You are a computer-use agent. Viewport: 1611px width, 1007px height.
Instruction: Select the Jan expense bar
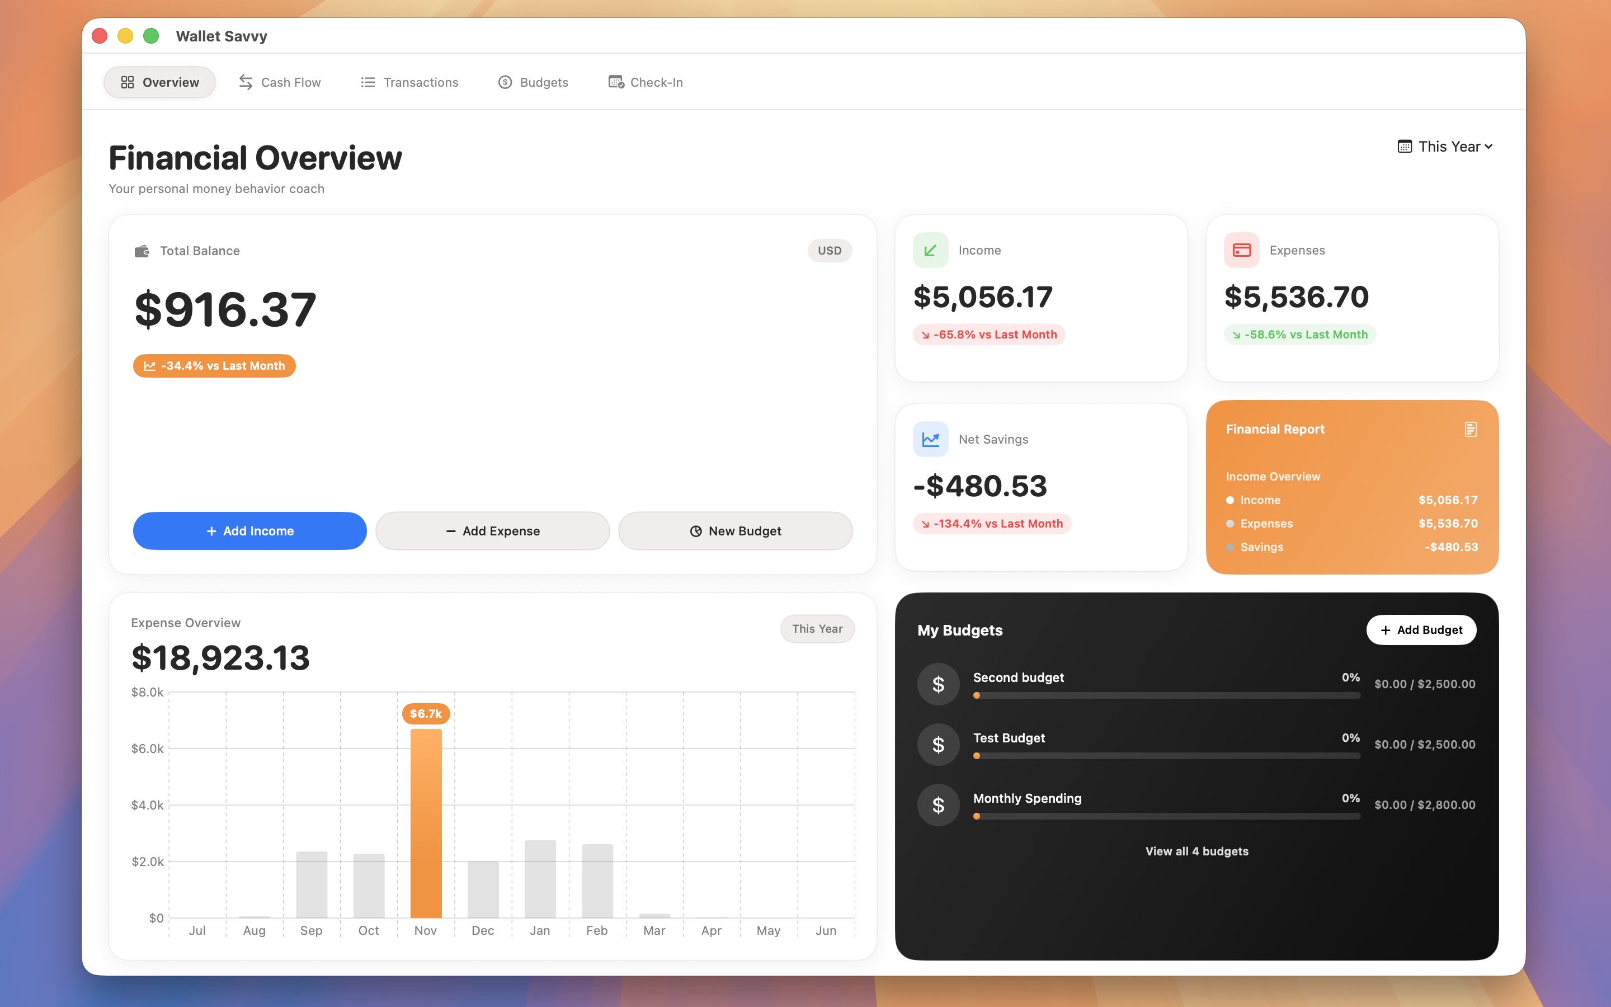[540, 879]
